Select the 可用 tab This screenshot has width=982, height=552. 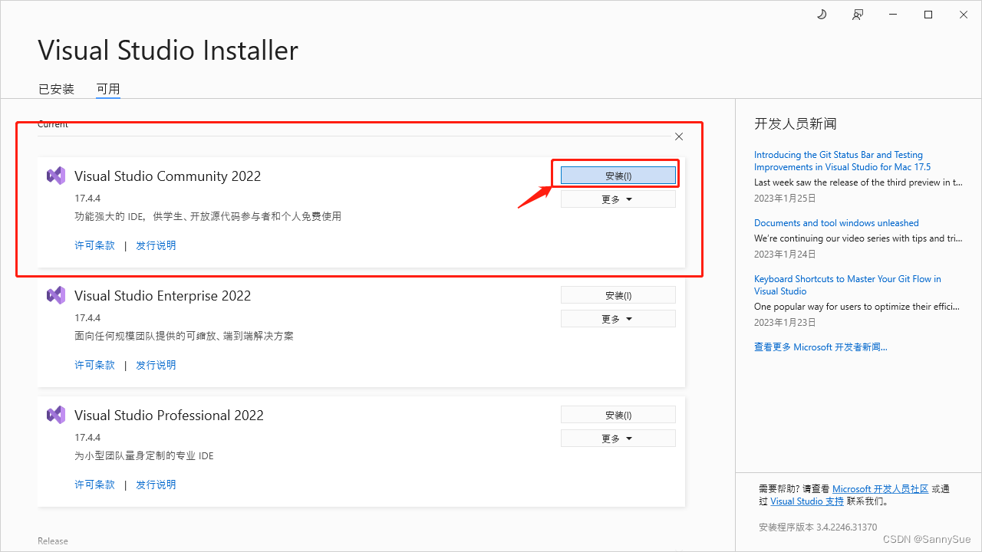tap(108, 89)
